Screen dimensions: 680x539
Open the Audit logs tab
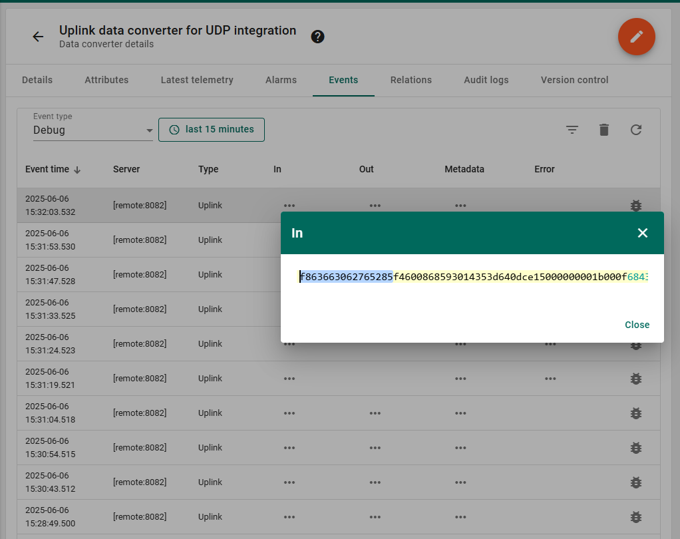pyautogui.click(x=486, y=81)
